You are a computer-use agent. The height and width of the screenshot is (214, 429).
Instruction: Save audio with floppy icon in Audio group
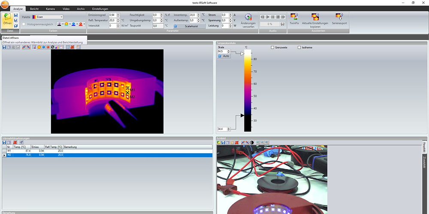282,24
